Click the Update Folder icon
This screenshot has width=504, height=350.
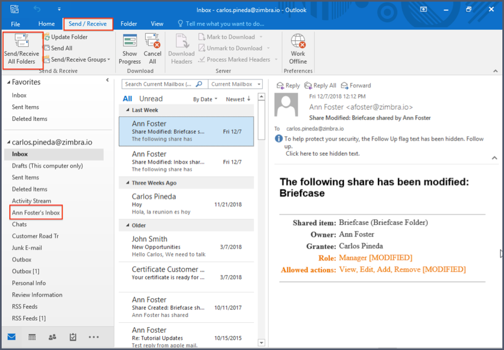[47, 37]
